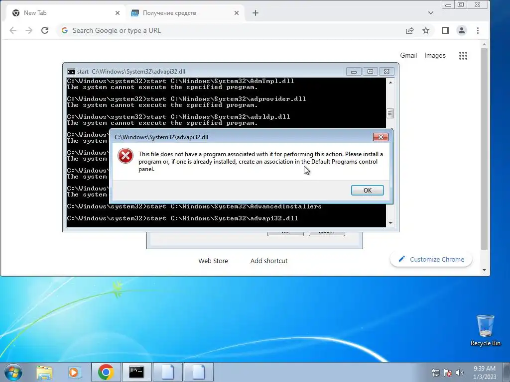
Task: Click OK in the advapi32.dll error dialog
Action: point(367,191)
